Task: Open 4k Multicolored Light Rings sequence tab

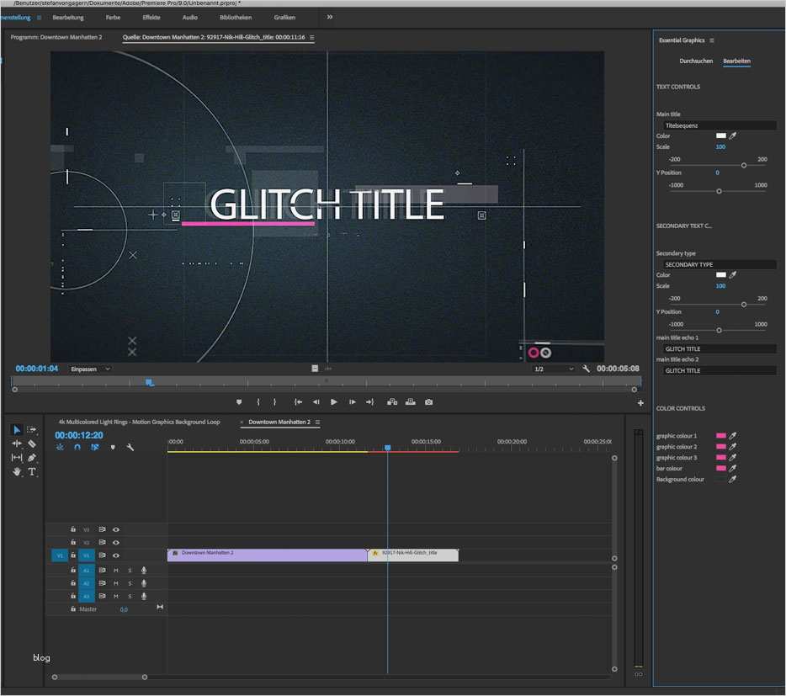Action: [140, 422]
